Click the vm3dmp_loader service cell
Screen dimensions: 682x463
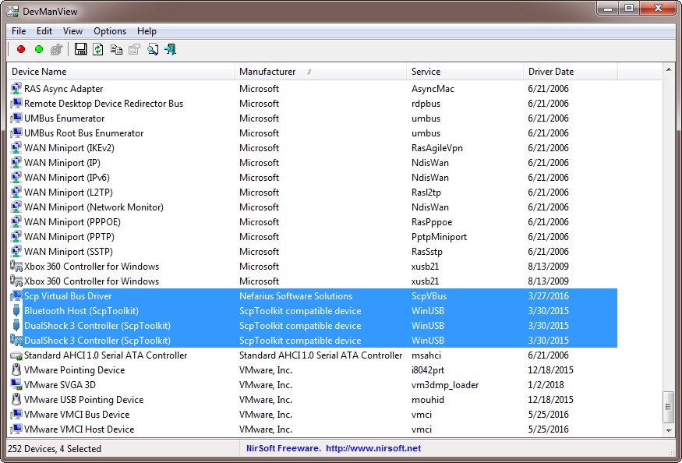click(445, 385)
